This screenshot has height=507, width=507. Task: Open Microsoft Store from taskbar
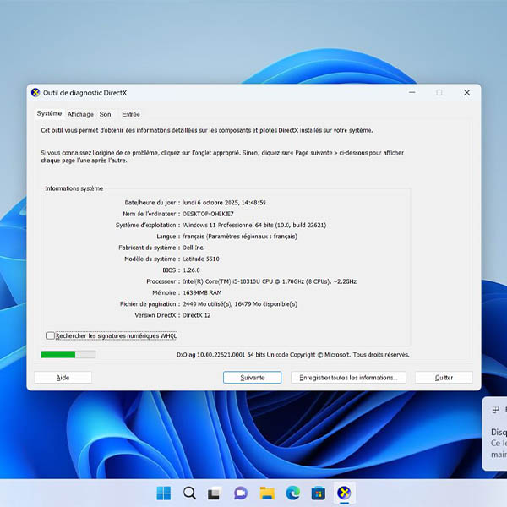pyautogui.click(x=319, y=493)
